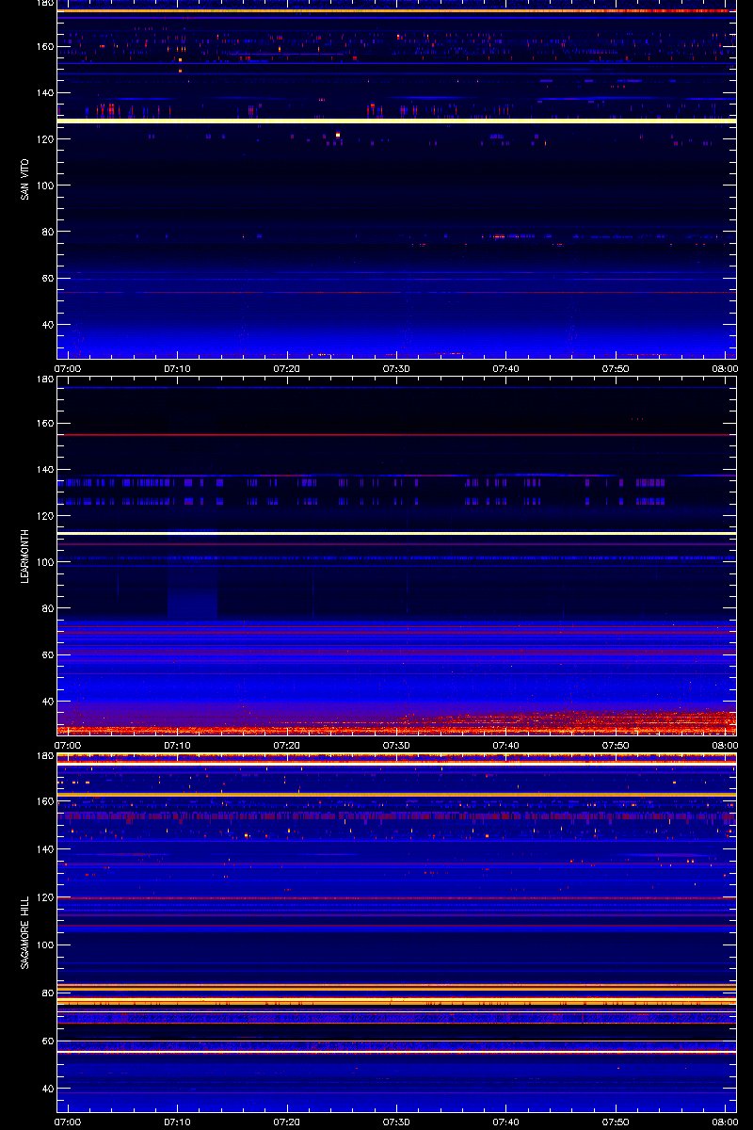Choose 07:40 below the Sagamore Hill plot
Viewport: 753px width, 1130px height.
coord(505,1122)
